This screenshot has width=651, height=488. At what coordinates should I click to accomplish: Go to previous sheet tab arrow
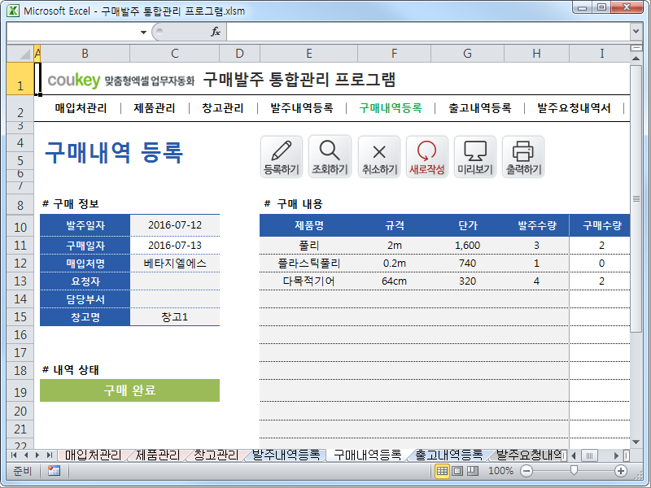tap(26, 455)
